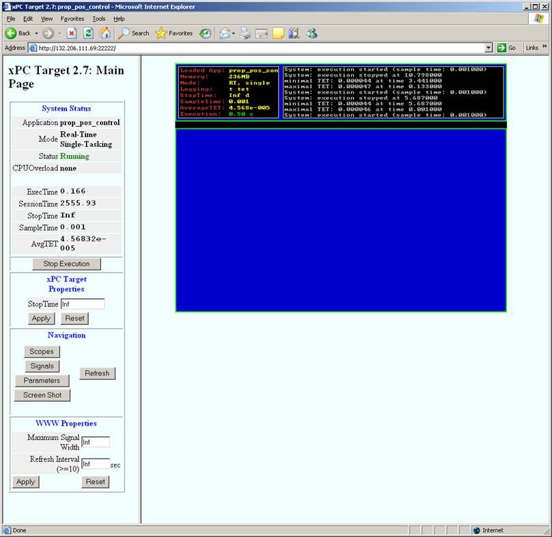This screenshot has height=537, width=552.
Task: Click the Messenger people icon
Action: (312, 33)
